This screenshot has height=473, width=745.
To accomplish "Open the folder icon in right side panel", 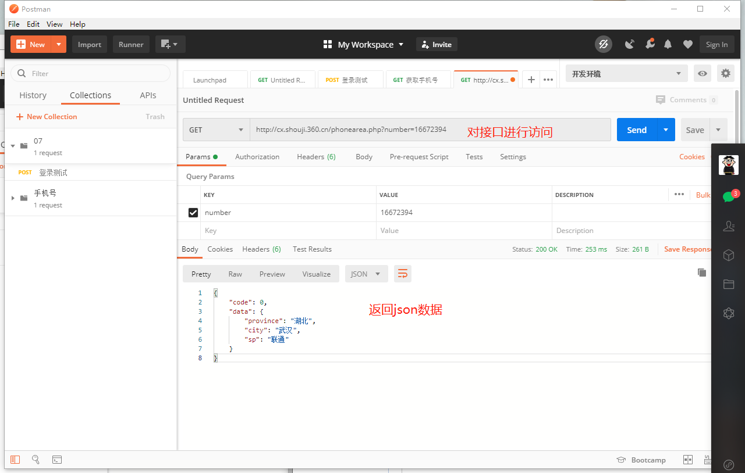I will point(729,284).
